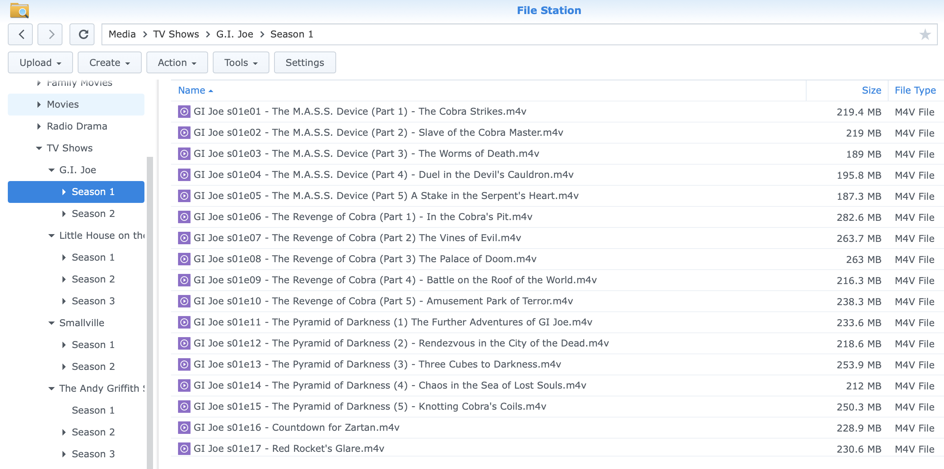Navigate to TV Shows in breadcrumb path
Image resolution: width=944 pixels, height=469 pixels.
click(x=176, y=34)
